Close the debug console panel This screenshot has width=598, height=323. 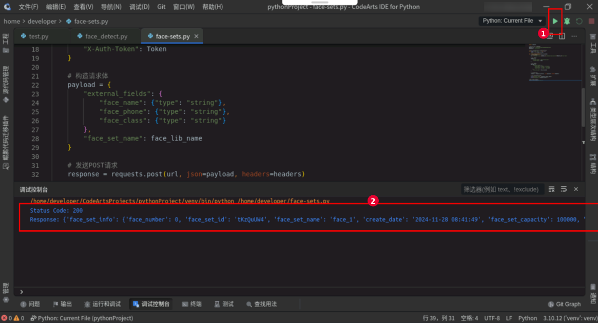pos(576,189)
